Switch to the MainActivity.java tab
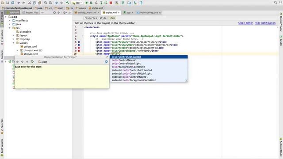This screenshot has width=283, height=159. [x=149, y=13]
